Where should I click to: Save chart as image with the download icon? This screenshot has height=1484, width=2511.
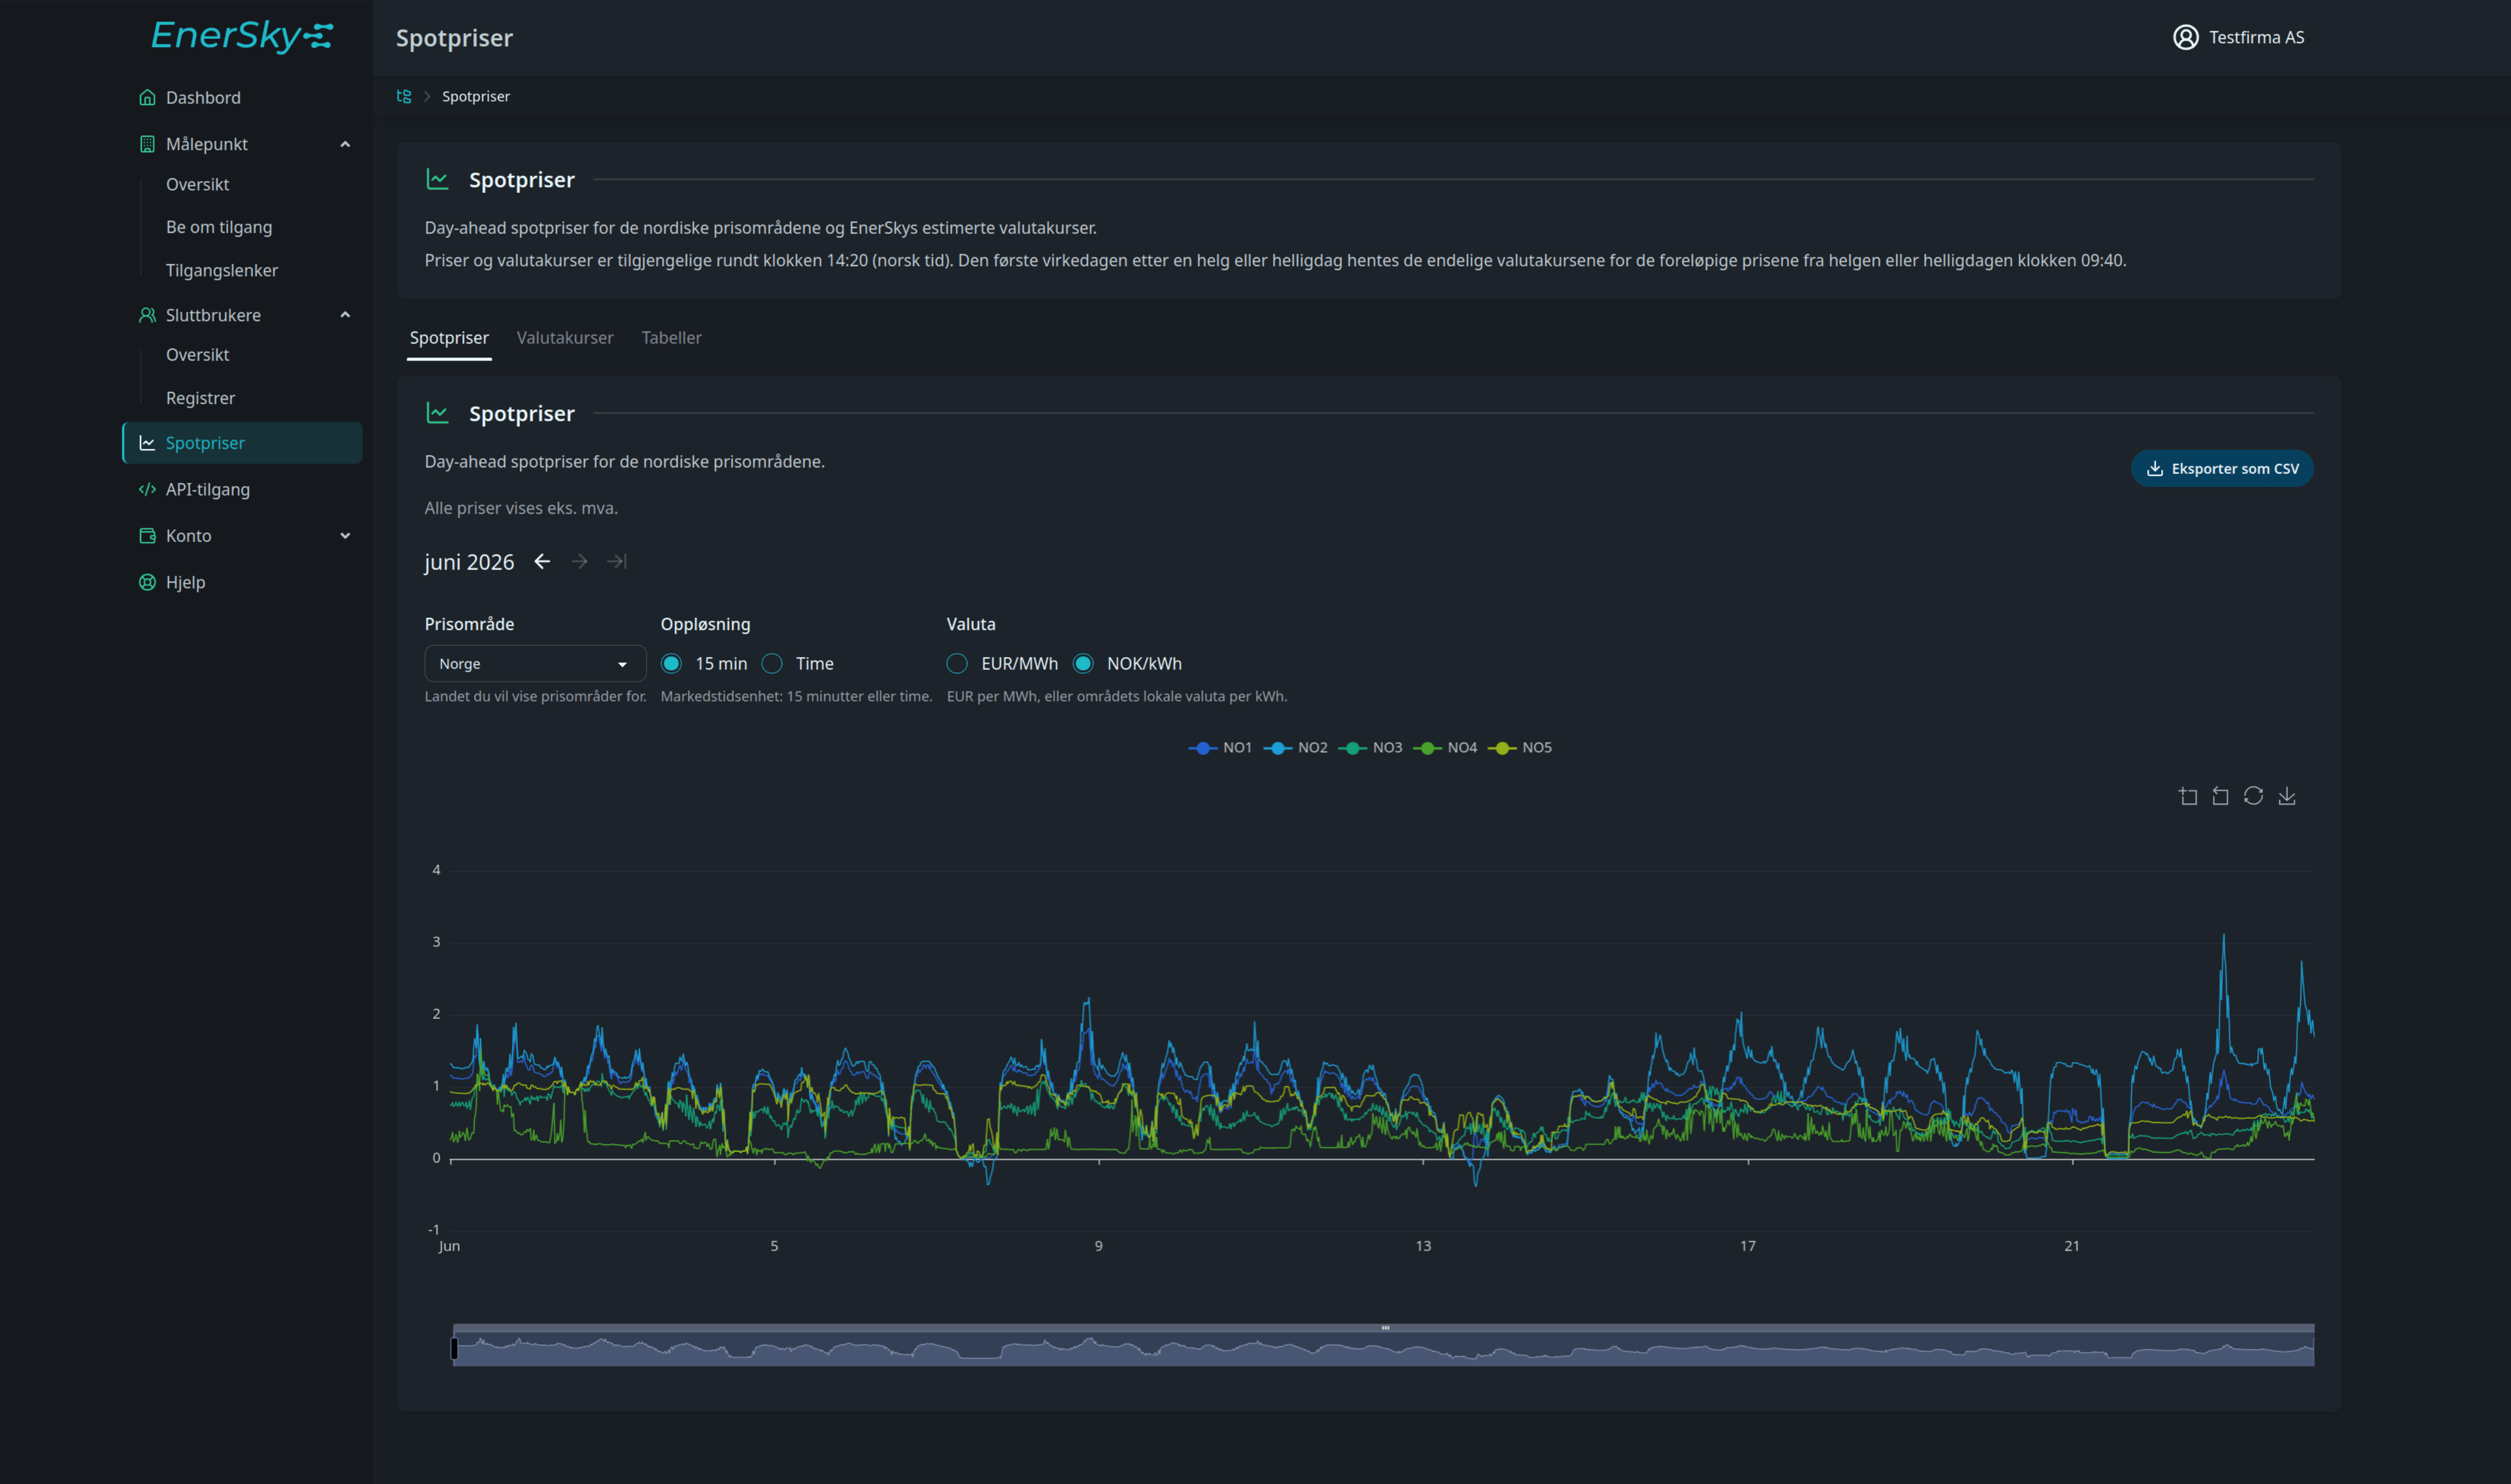[2287, 796]
